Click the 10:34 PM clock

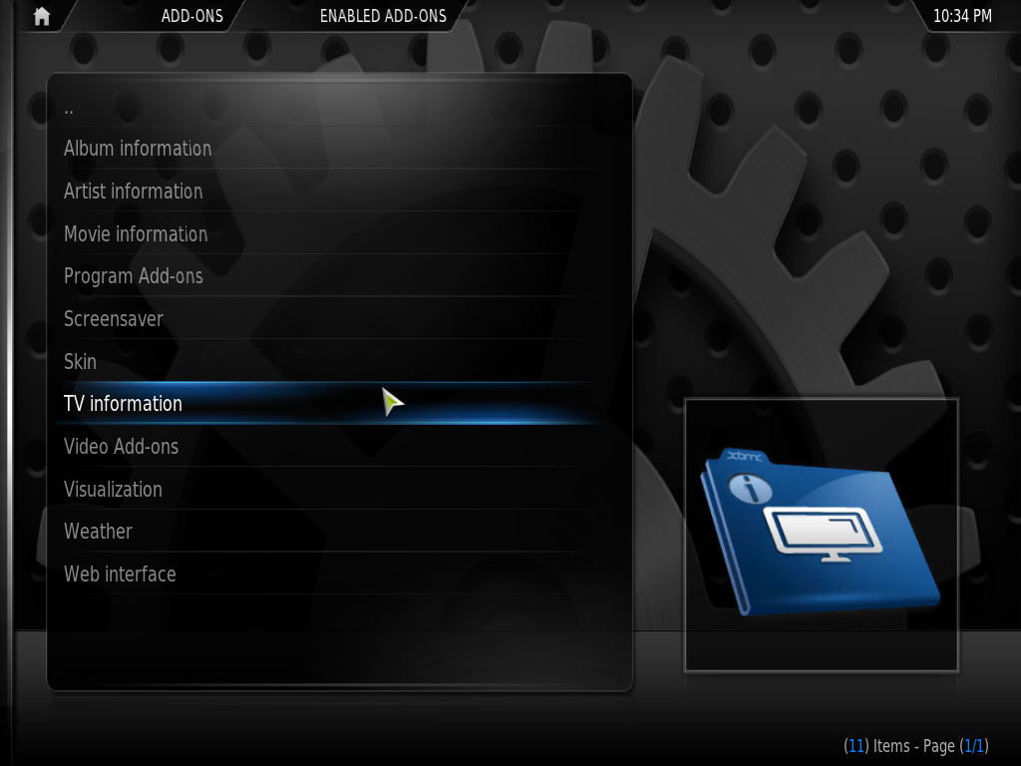tap(962, 16)
